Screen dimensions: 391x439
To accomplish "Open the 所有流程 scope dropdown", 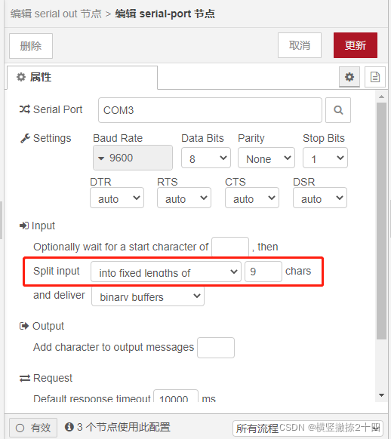I will tap(307, 428).
